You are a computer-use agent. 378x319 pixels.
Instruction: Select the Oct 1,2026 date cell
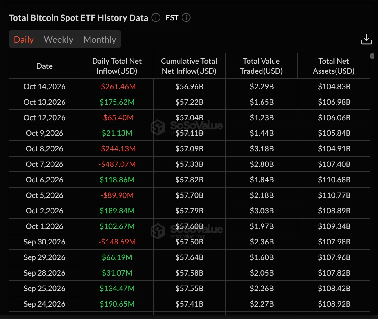[45, 226]
